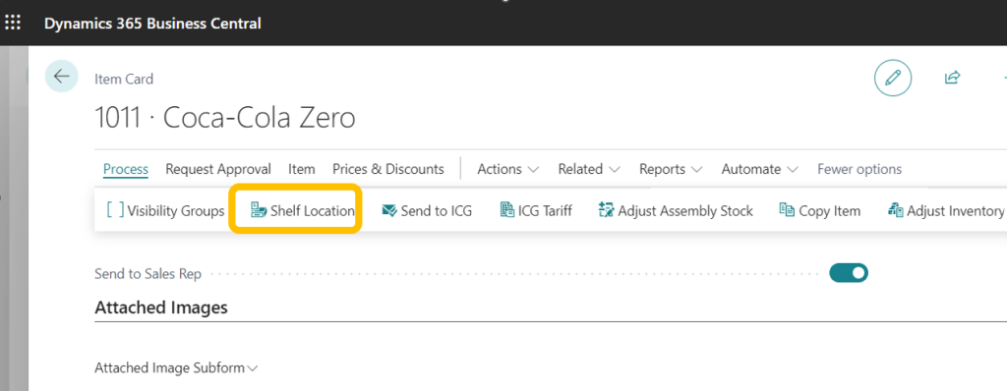
Task: Click Adjust Assembly Stock action
Action: tap(675, 210)
